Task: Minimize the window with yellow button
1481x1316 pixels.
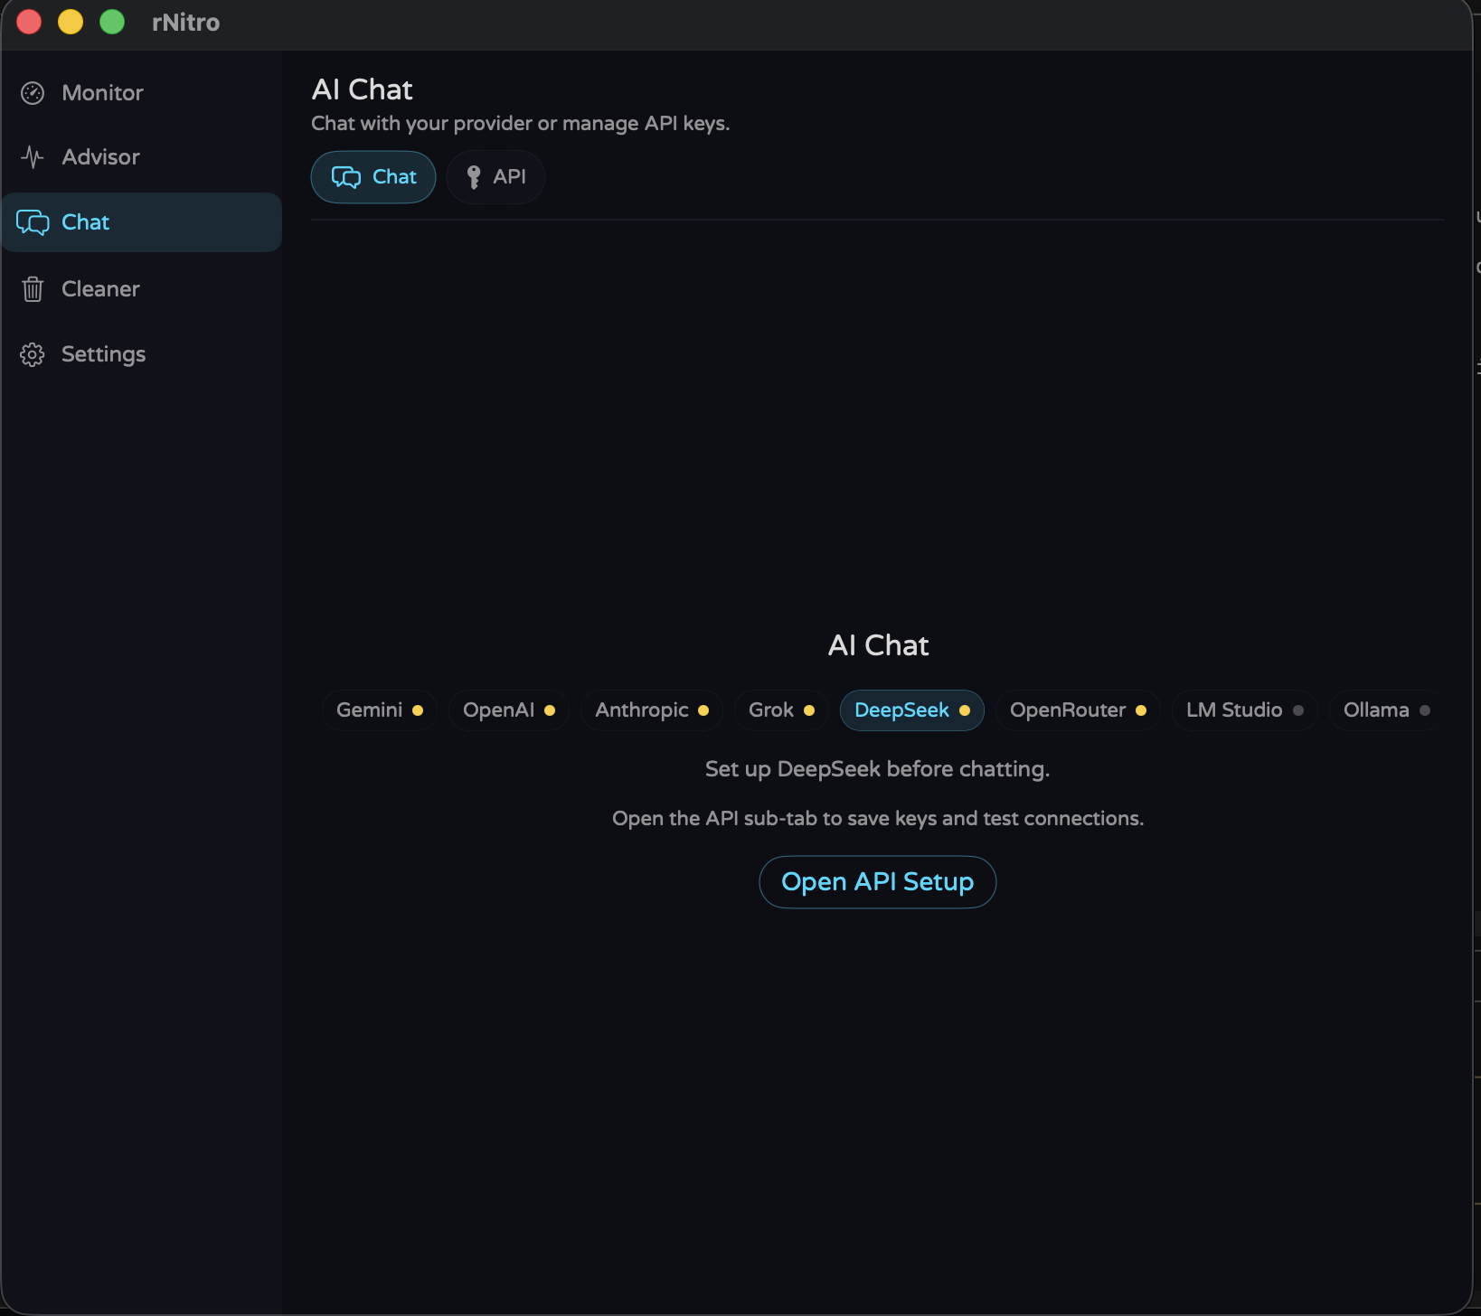Action: click(x=71, y=22)
